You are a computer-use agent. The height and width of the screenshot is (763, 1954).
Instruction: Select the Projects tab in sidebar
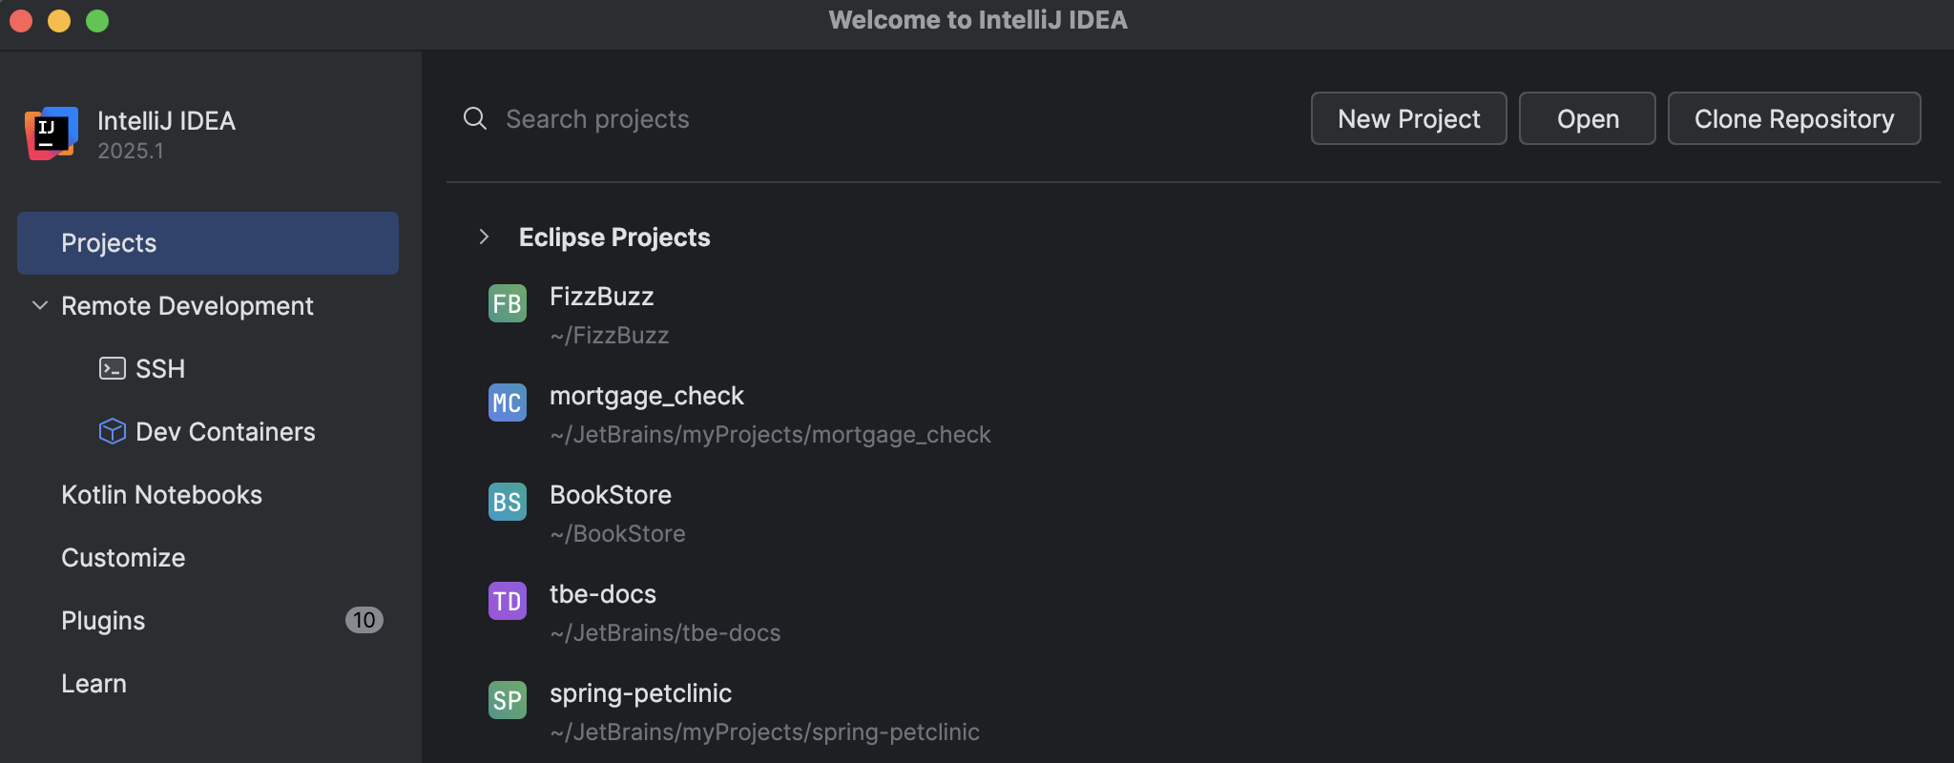[207, 243]
